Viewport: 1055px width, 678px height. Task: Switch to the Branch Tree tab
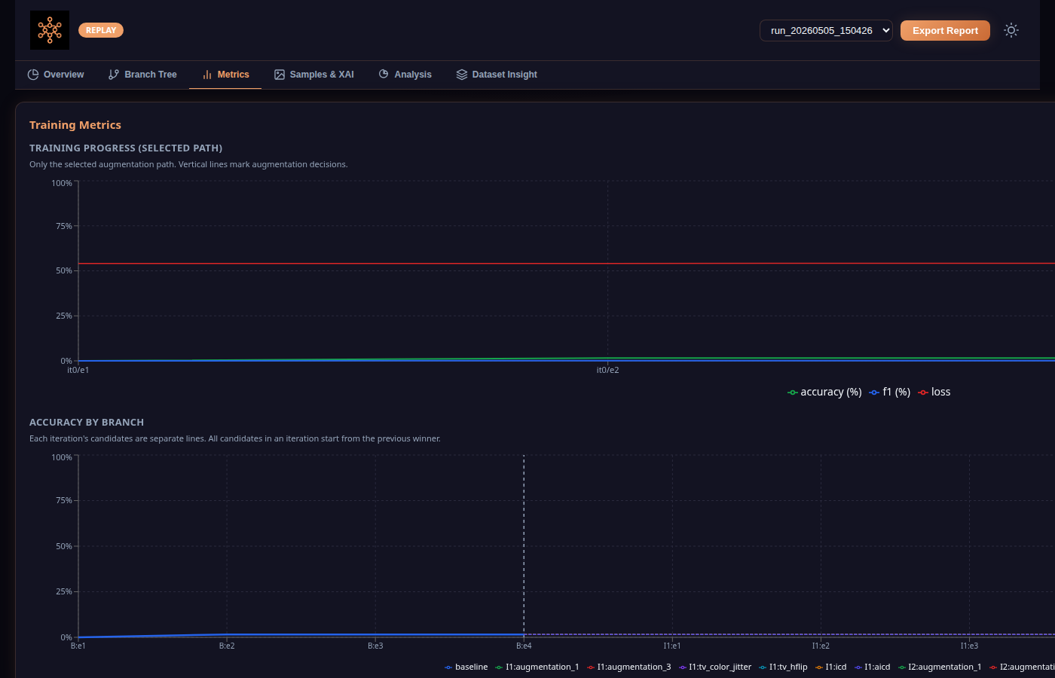pos(142,75)
